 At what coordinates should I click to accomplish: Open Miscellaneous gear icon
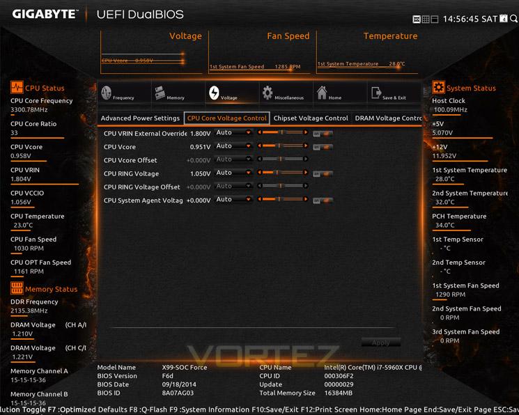[x=268, y=93]
